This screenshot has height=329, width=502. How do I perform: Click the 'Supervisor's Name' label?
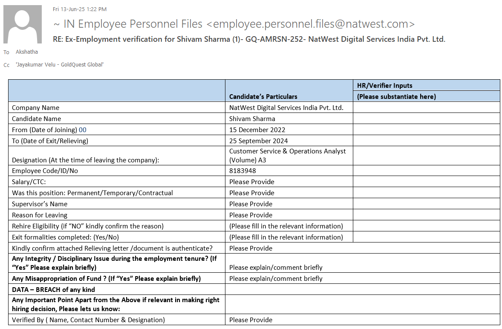pyautogui.click(x=40, y=204)
